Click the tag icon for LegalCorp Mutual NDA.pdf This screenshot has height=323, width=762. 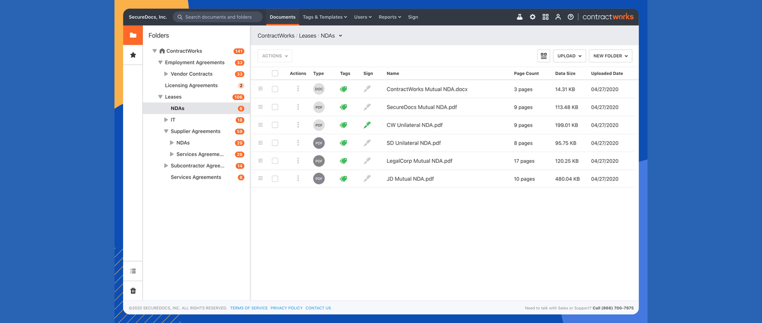(343, 161)
